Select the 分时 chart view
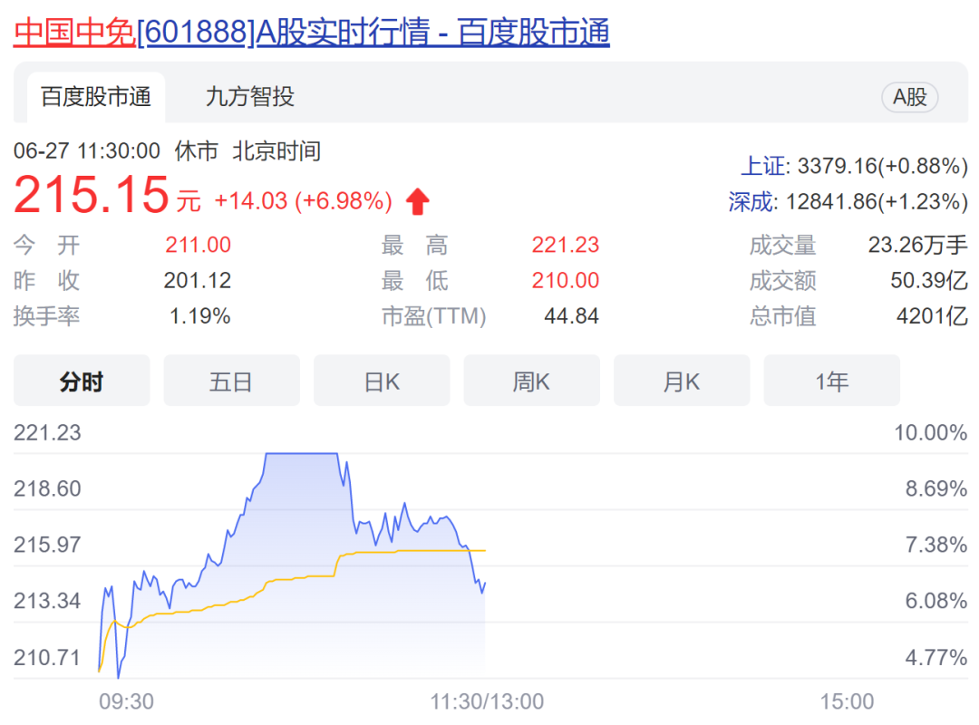979x725 pixels. click(x=82, y=382)
